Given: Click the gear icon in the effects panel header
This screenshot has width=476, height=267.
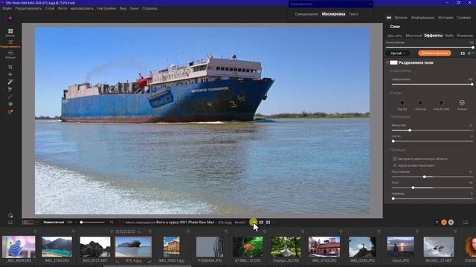Looking at the screenshot, I should [469, 53].
